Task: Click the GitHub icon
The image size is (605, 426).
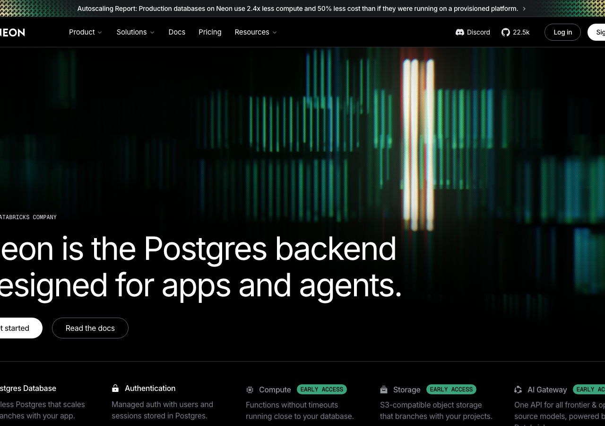Action: [x=506, y=32]
